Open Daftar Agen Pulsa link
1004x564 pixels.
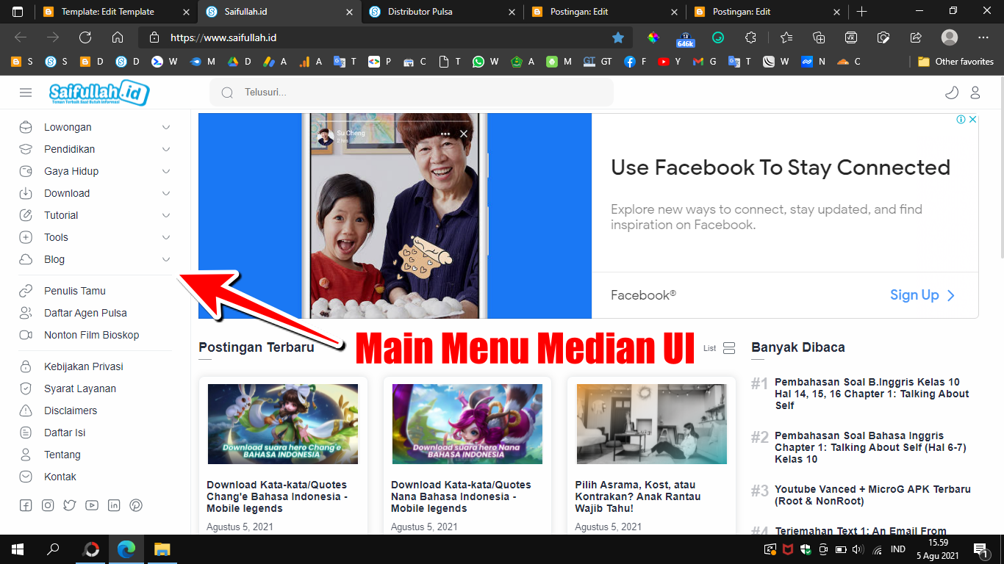coord(85,313)
